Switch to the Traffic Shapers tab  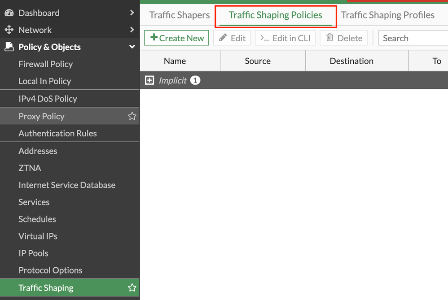coord(180,15)
